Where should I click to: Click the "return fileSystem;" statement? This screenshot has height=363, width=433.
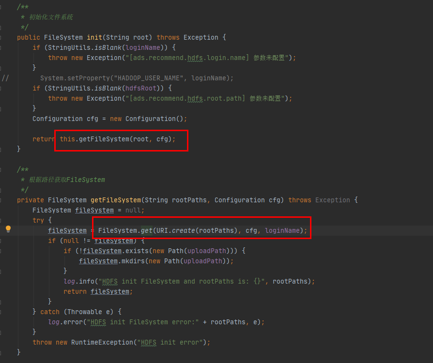point(98,292)
